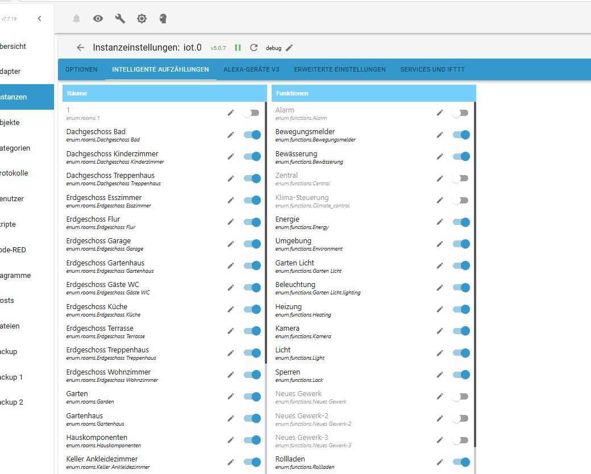Screen dimensions: 591x474
Task: Disable Dachgeschoss Bad room toggle
Action: [252, 135]
